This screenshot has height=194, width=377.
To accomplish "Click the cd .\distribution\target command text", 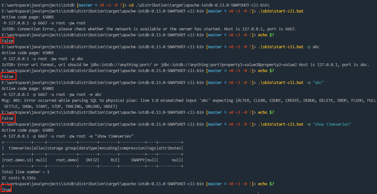I will (x=199, y=5).
